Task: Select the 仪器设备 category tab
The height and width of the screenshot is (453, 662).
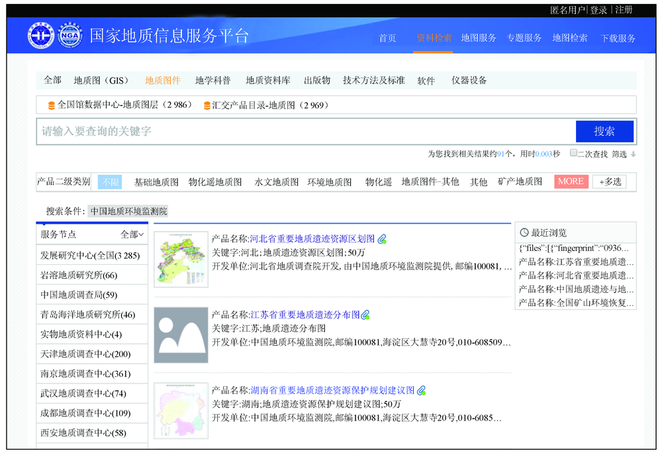Action: pos(469,80)
